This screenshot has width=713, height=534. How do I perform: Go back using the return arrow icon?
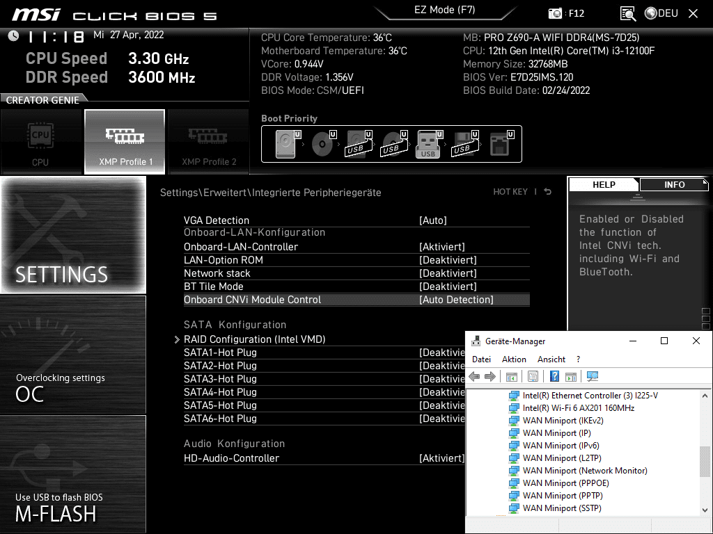pos(548,192)
